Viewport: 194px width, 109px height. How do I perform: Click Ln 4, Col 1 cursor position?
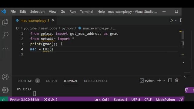pos(102,100)
